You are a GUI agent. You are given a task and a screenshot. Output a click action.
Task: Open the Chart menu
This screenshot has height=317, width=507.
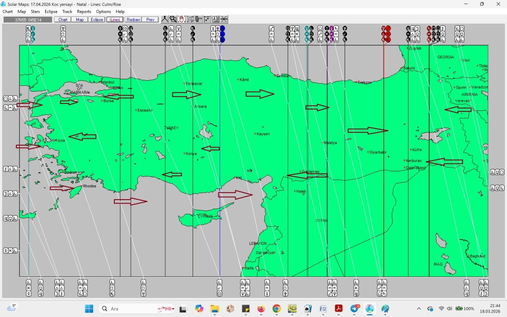pyautogui.click(x=7, y=11)
